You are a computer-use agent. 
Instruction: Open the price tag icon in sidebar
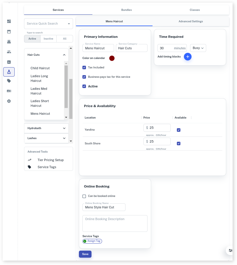pyautogui.click(x=9, y=81)
